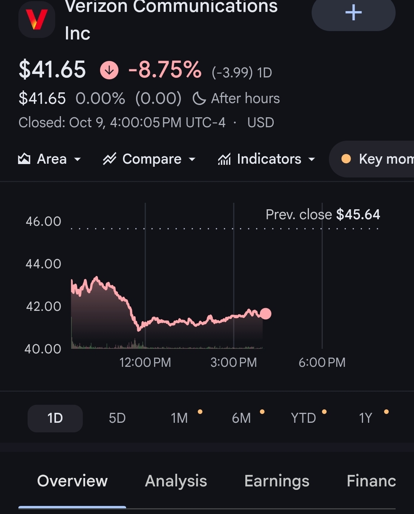Click the pink current-price chart marker

pyautogui.click(x=265, y=314)
